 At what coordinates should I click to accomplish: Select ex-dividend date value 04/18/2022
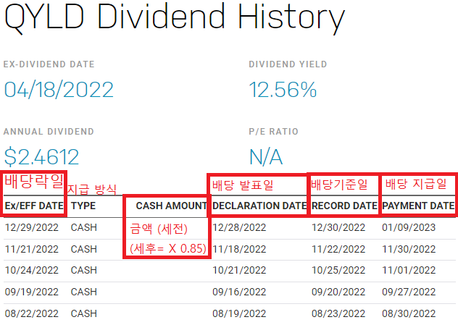59,90
